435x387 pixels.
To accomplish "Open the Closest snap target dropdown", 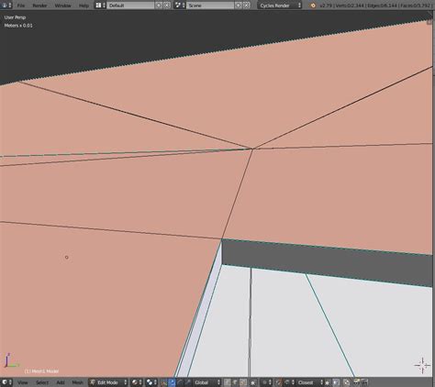I will point(309,382).
